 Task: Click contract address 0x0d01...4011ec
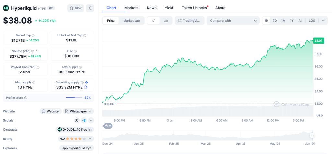pyautogui.click(x=75, y=129)
